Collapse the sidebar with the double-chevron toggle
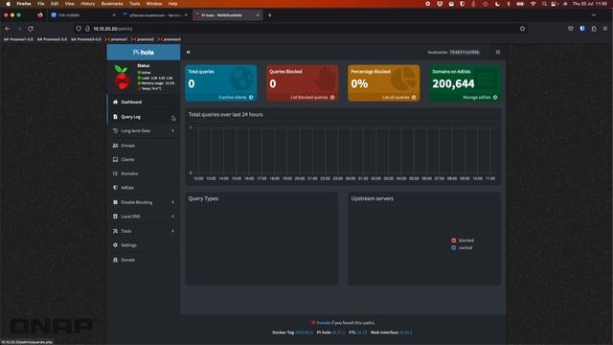This screenshot has height=345, width=613. pos(188,52)
